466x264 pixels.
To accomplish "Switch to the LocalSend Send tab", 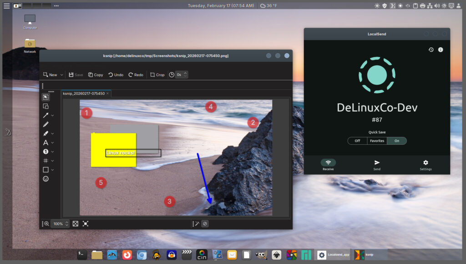I will [377, 165].
